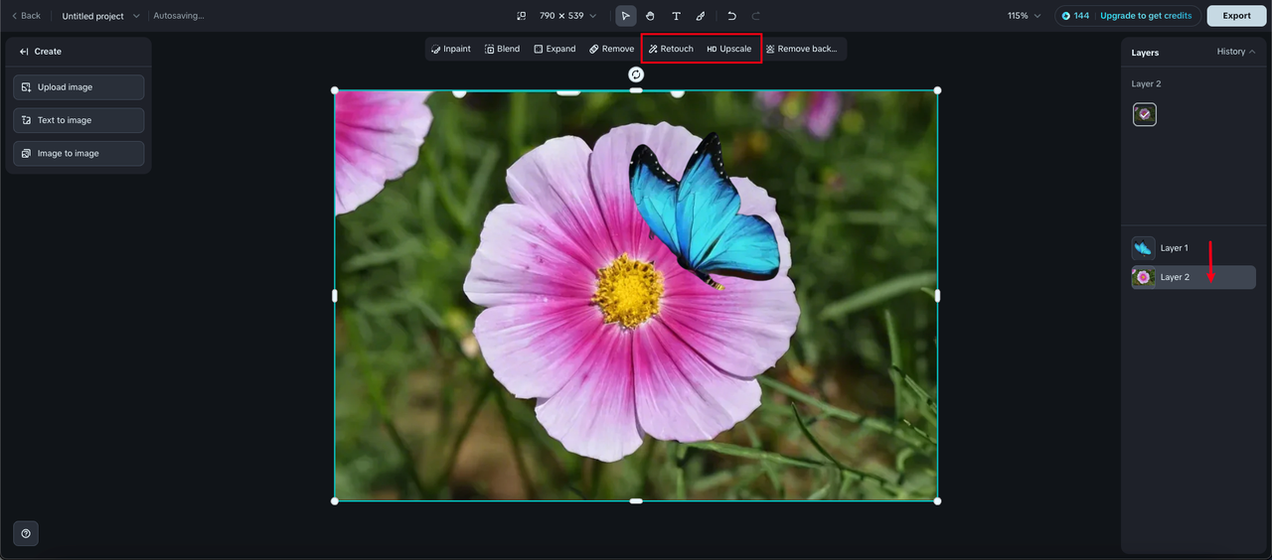Open the help question mark icon
The height and width of the screenshot is (560, 1272).
click(x=26, y=533)
